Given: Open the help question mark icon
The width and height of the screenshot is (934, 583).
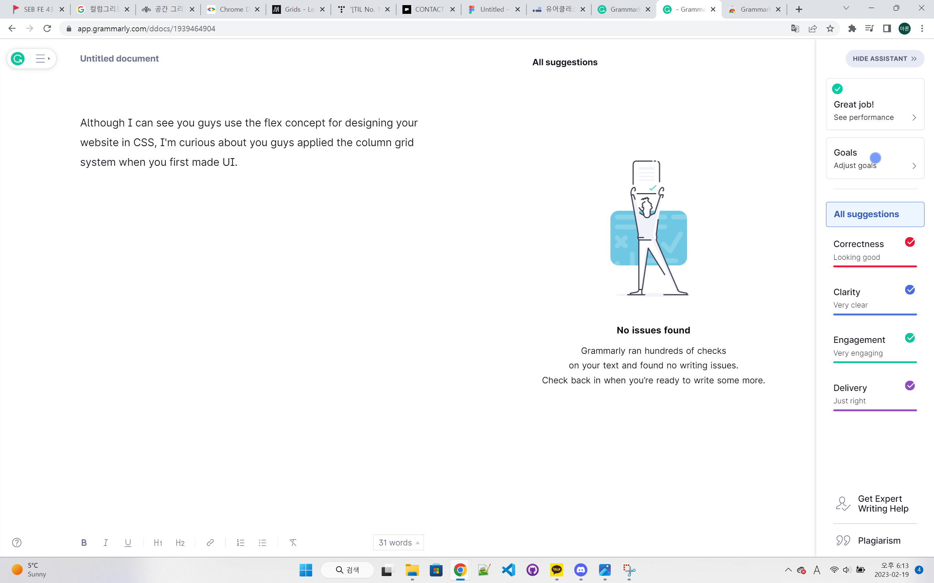Looking at the screenshot, I should [x=16, y=543].
